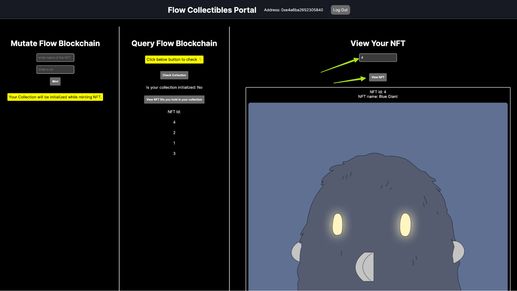Click View NFT IDs you hold in your collection
This screenshot has height=291, width=517.
(174, 99)
